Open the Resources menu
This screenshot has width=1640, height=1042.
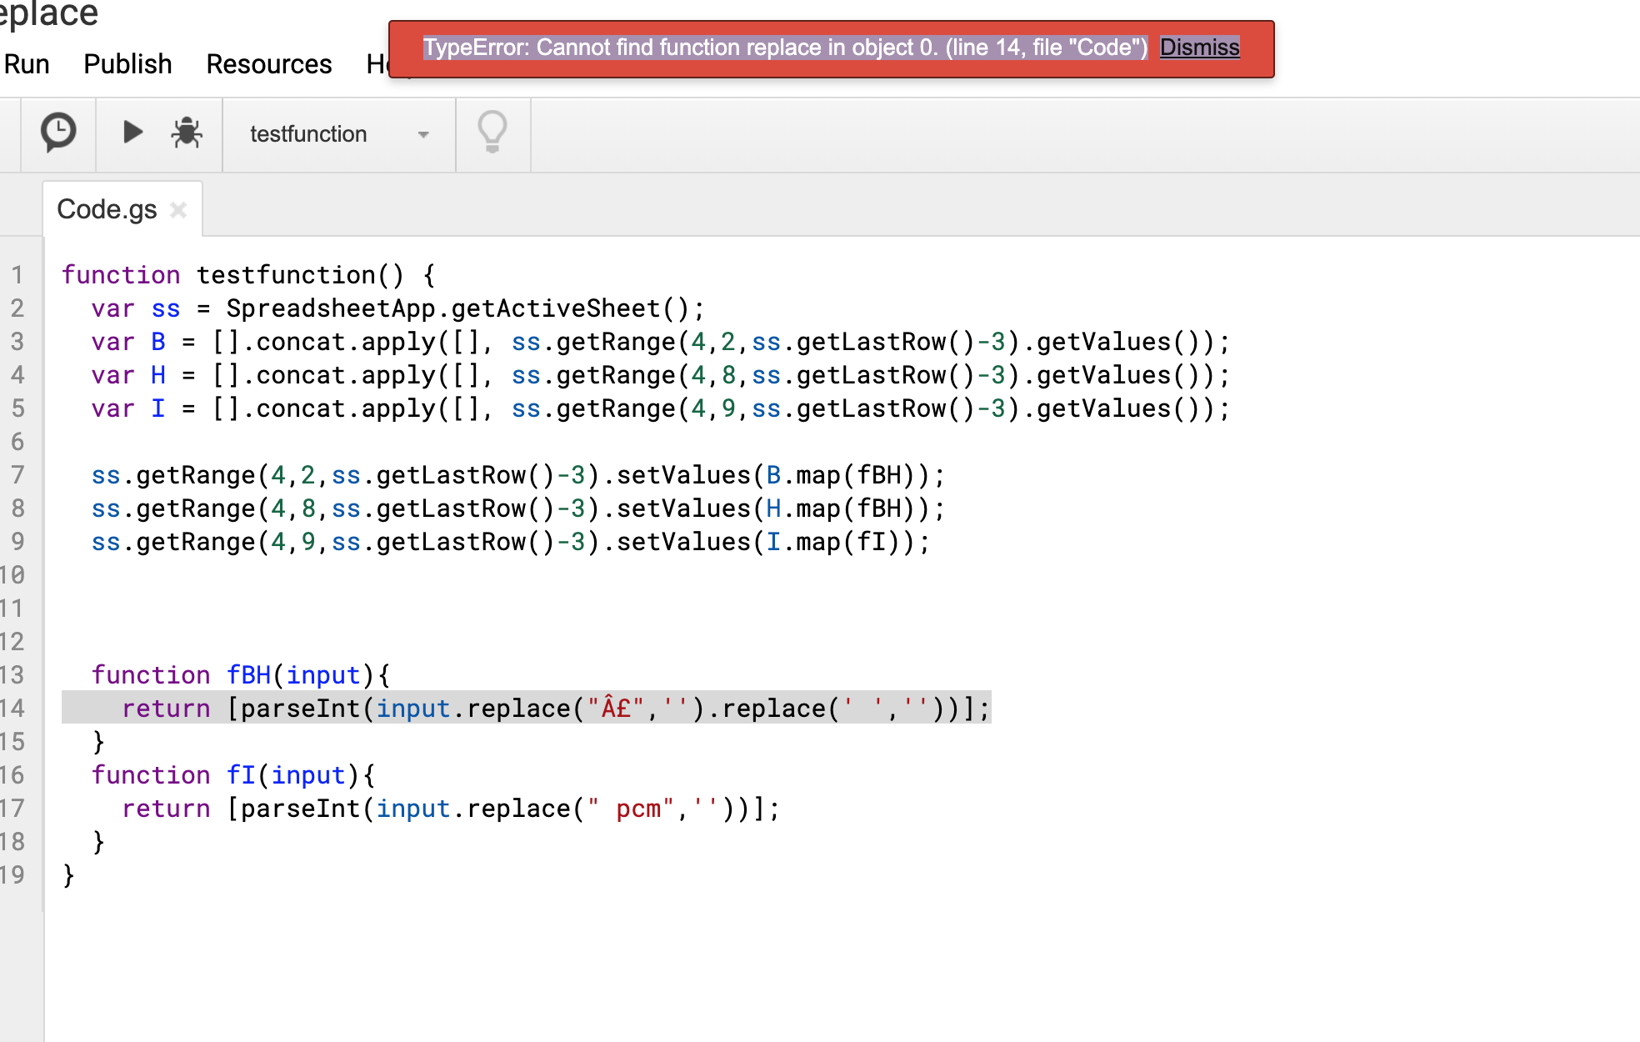coord(268,64)
